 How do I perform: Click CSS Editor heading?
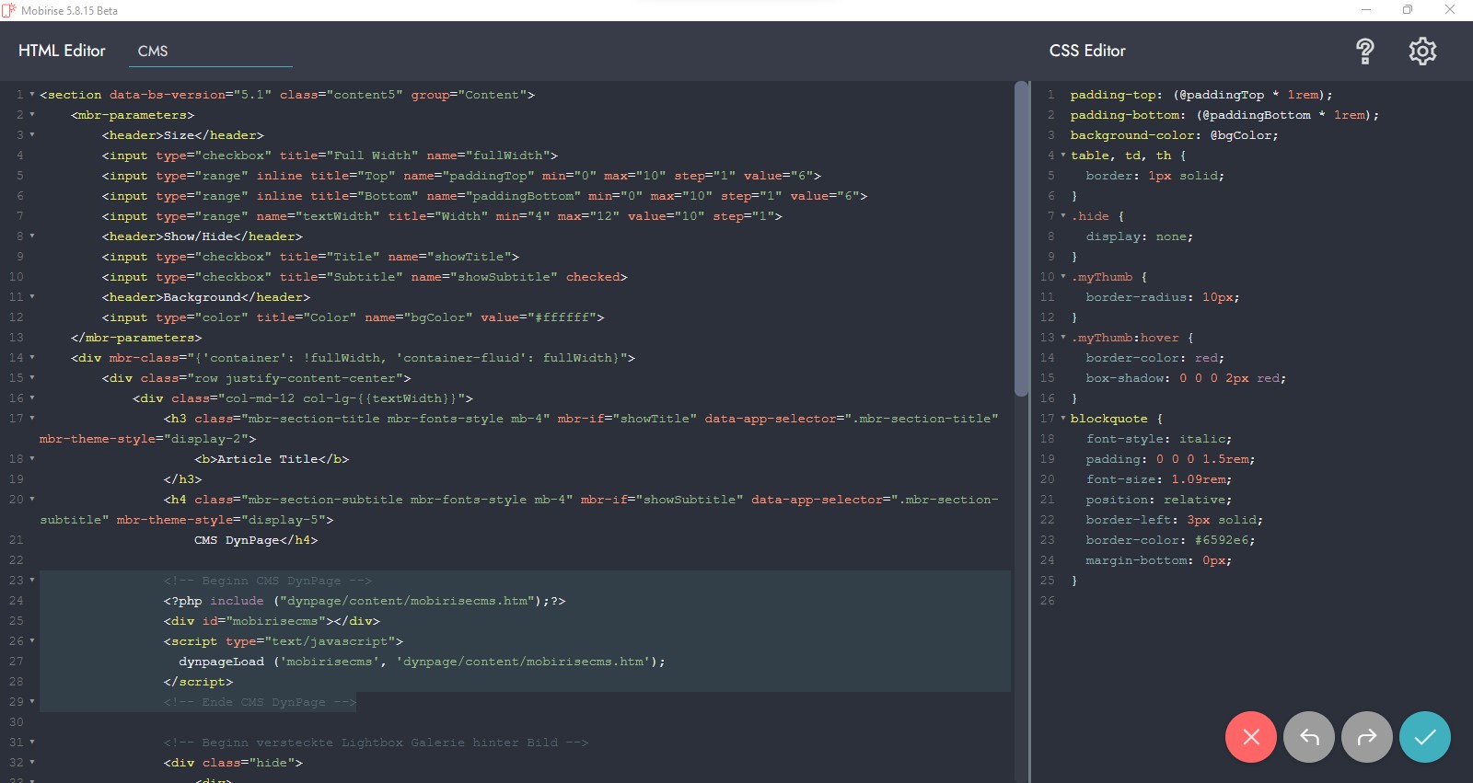tap(1087, 51)
